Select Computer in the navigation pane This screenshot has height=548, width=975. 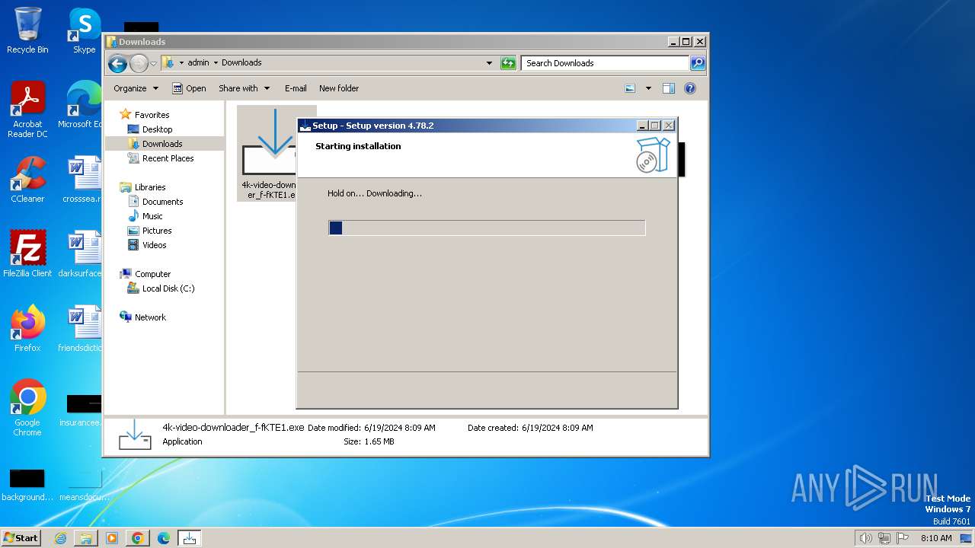point(152,274)
